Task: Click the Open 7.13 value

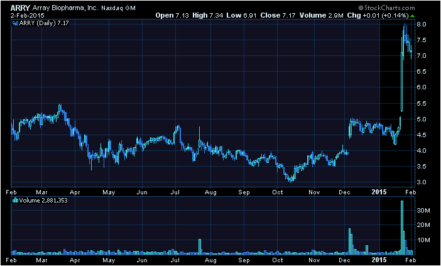Action: 172,16
